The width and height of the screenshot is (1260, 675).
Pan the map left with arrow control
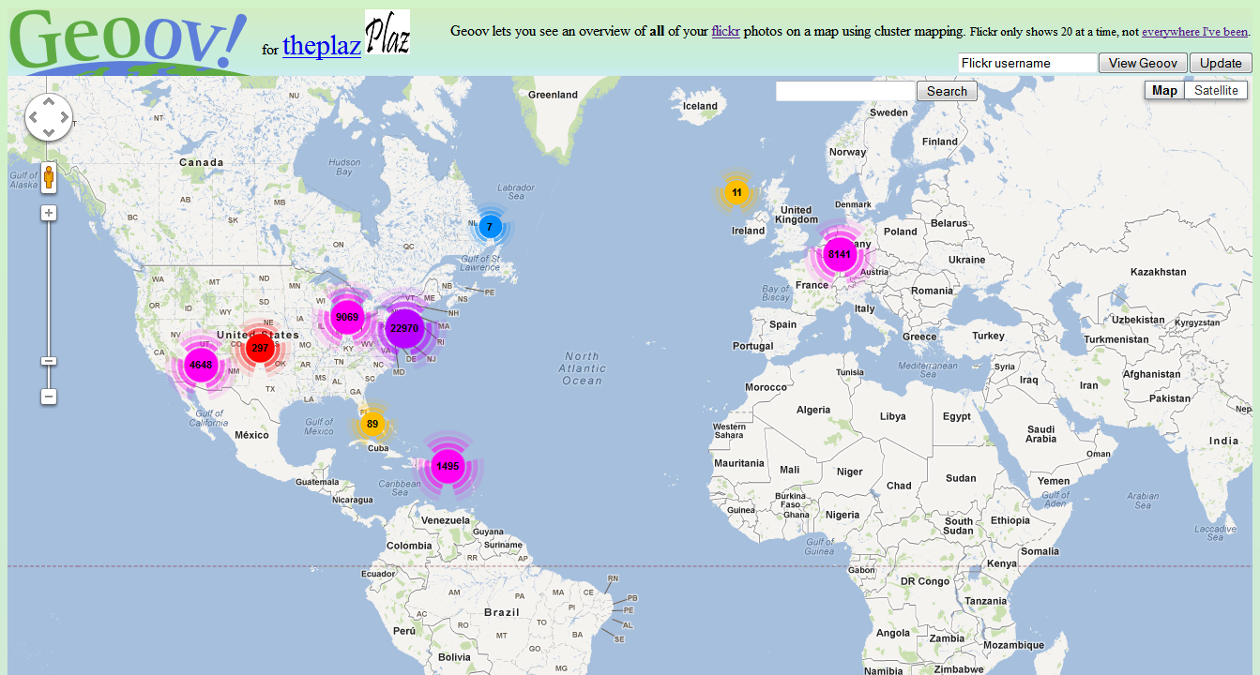[x=33, y=118]
